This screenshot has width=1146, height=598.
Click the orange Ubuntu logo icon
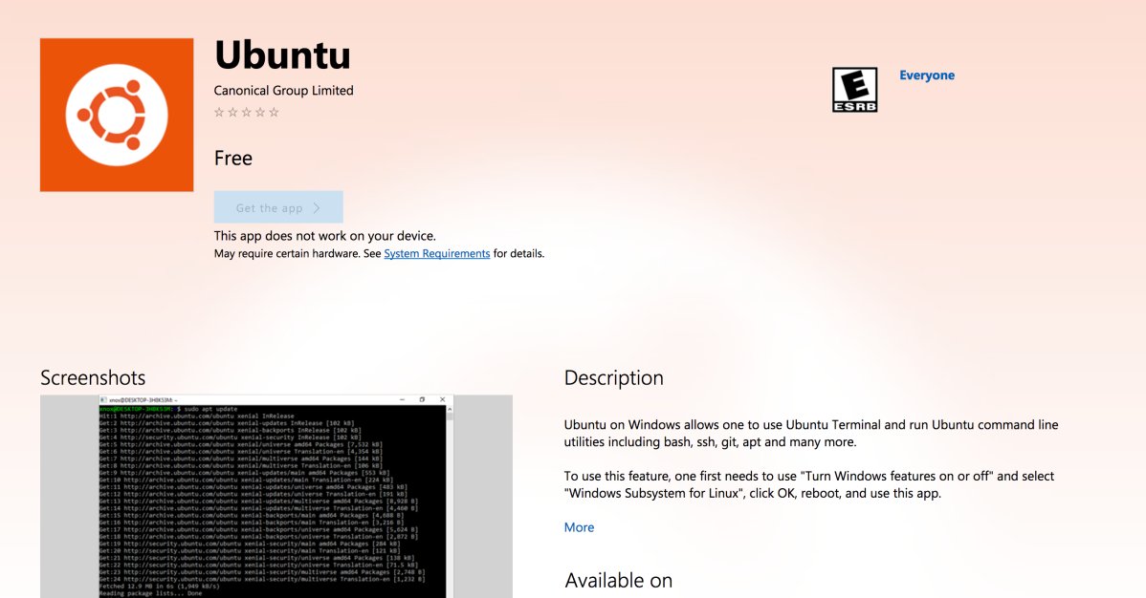(x=116, y=114)
